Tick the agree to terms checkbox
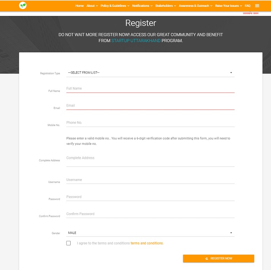 click(68, 243)
